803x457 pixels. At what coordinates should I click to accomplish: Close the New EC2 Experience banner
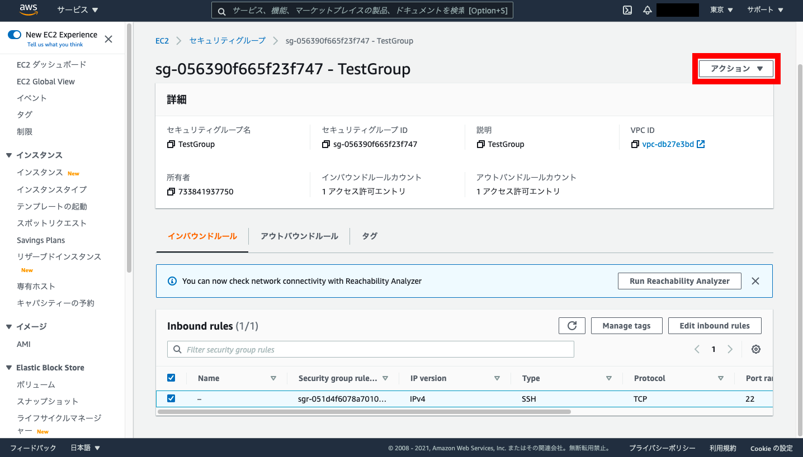(108, 39)
